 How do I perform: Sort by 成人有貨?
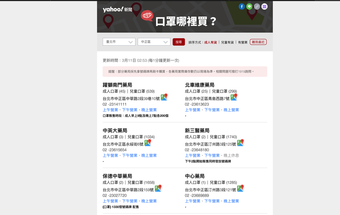[x=211, y=42]
